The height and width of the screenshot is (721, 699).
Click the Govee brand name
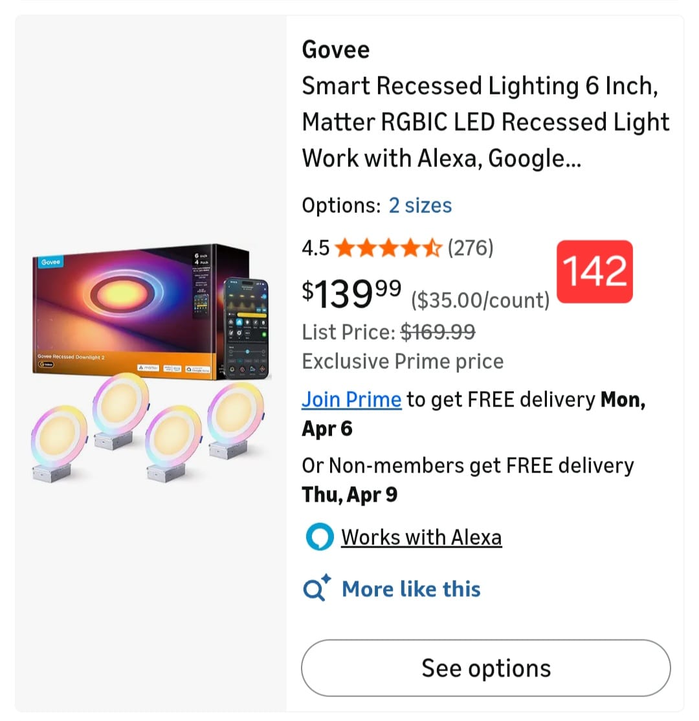[336, 50]
